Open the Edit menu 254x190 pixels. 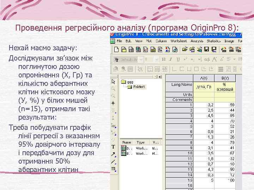point(128,41)
